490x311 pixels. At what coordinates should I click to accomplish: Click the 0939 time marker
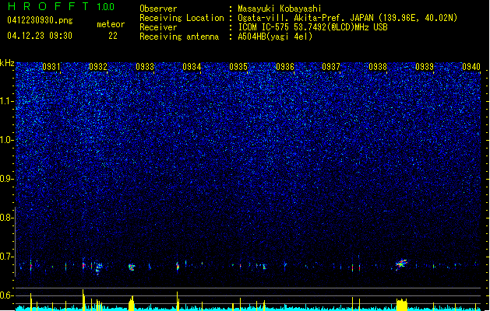pos(425,67)
